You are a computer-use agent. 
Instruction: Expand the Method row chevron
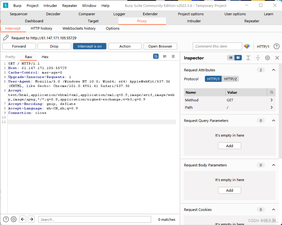click(x=271, y=100)
